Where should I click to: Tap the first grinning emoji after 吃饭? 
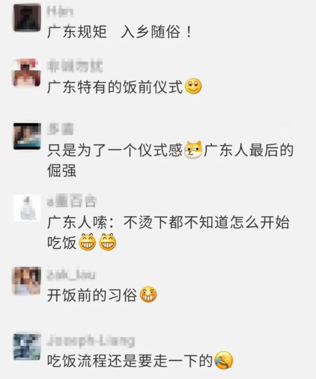88,242
